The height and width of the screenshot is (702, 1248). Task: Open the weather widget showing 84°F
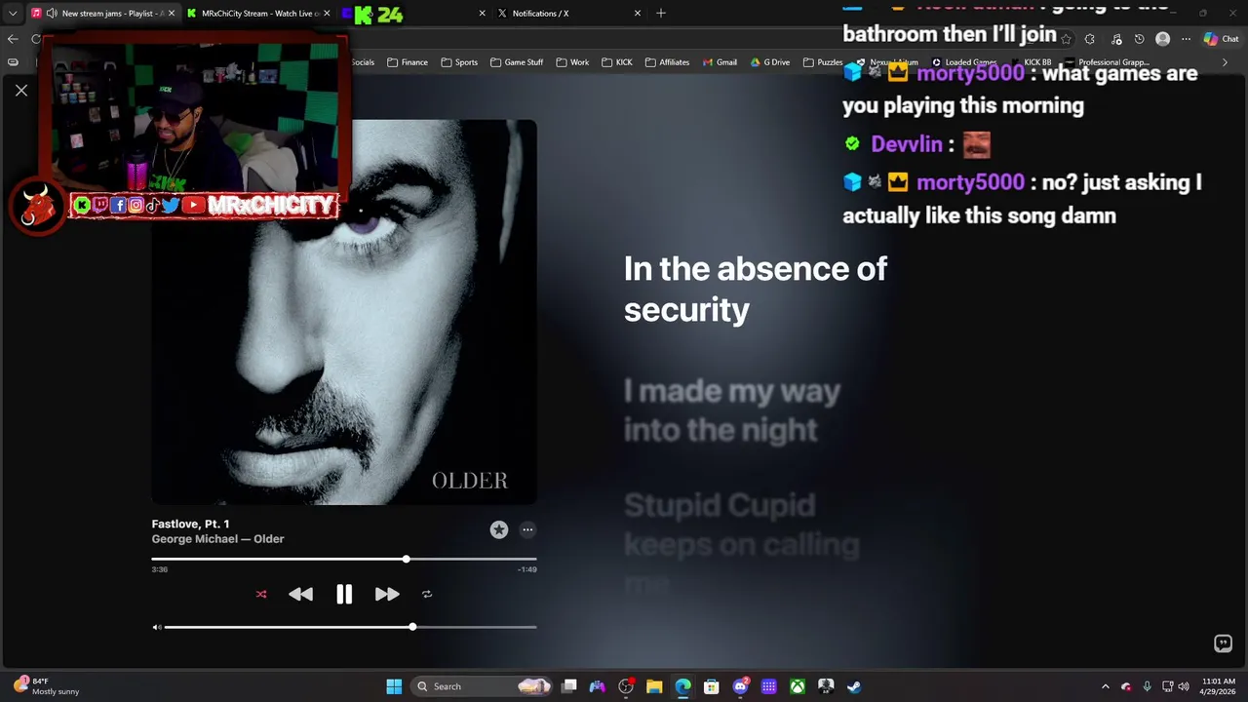(46, 686)
